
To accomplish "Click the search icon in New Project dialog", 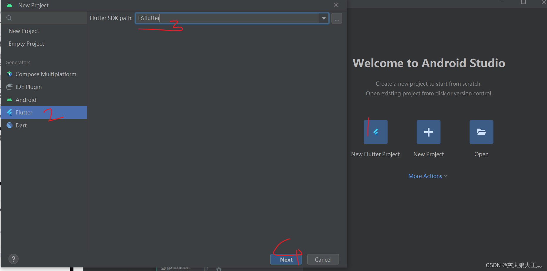I will click(9, 18).
